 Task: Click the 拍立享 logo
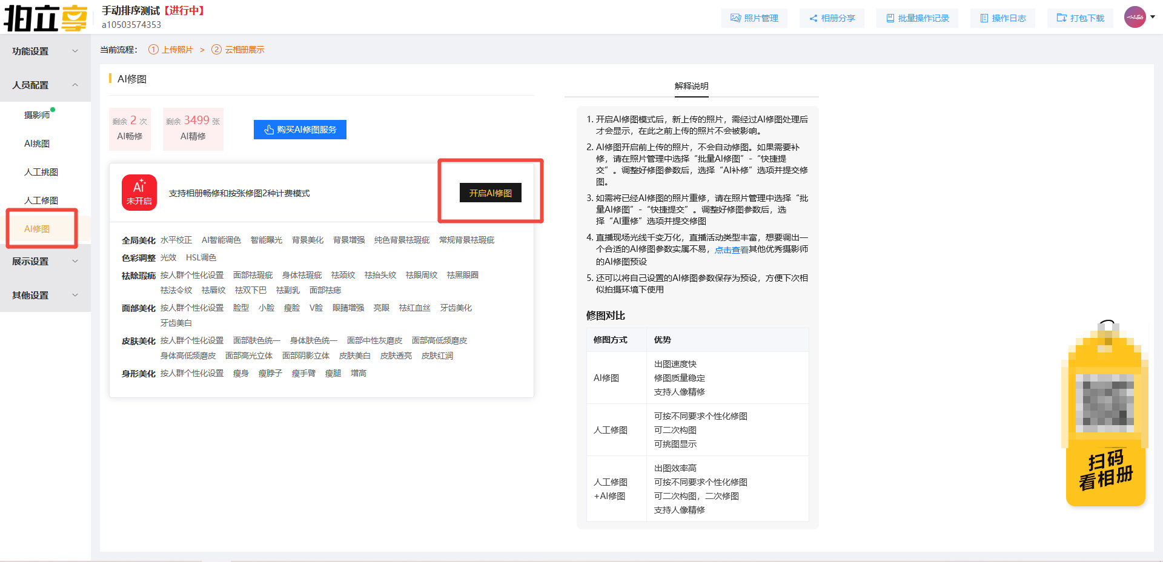(x=45, y=18)
